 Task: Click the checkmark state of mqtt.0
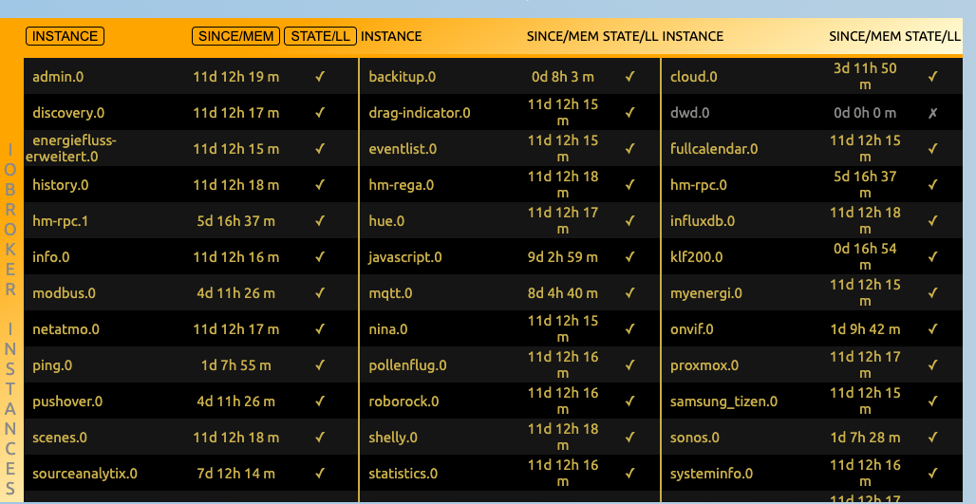(x=629, y=293)
